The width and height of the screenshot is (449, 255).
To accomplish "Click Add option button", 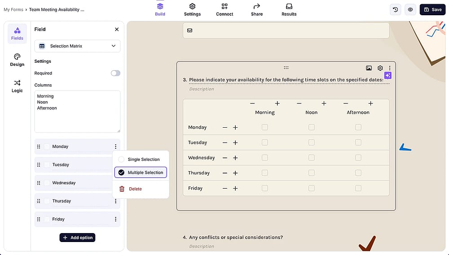I will 77,238.
